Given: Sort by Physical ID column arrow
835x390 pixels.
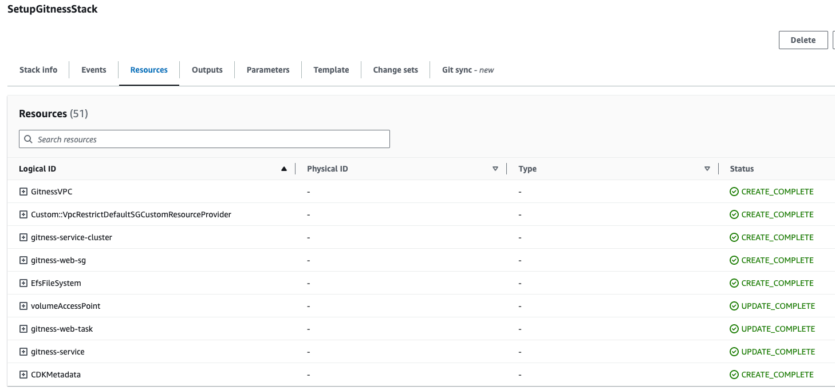Looking at the screenshot, I should pos(495,169).
